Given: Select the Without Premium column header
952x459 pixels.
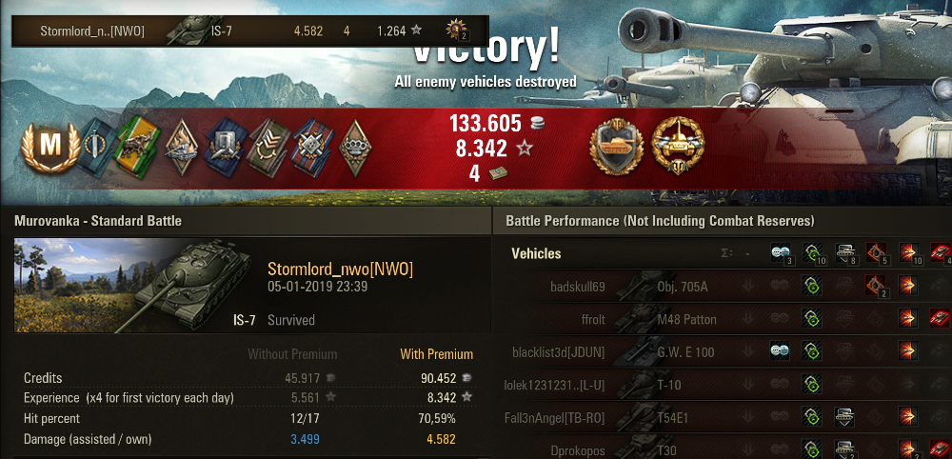Looking at the screenshot, I should click(x=292, y=354).
